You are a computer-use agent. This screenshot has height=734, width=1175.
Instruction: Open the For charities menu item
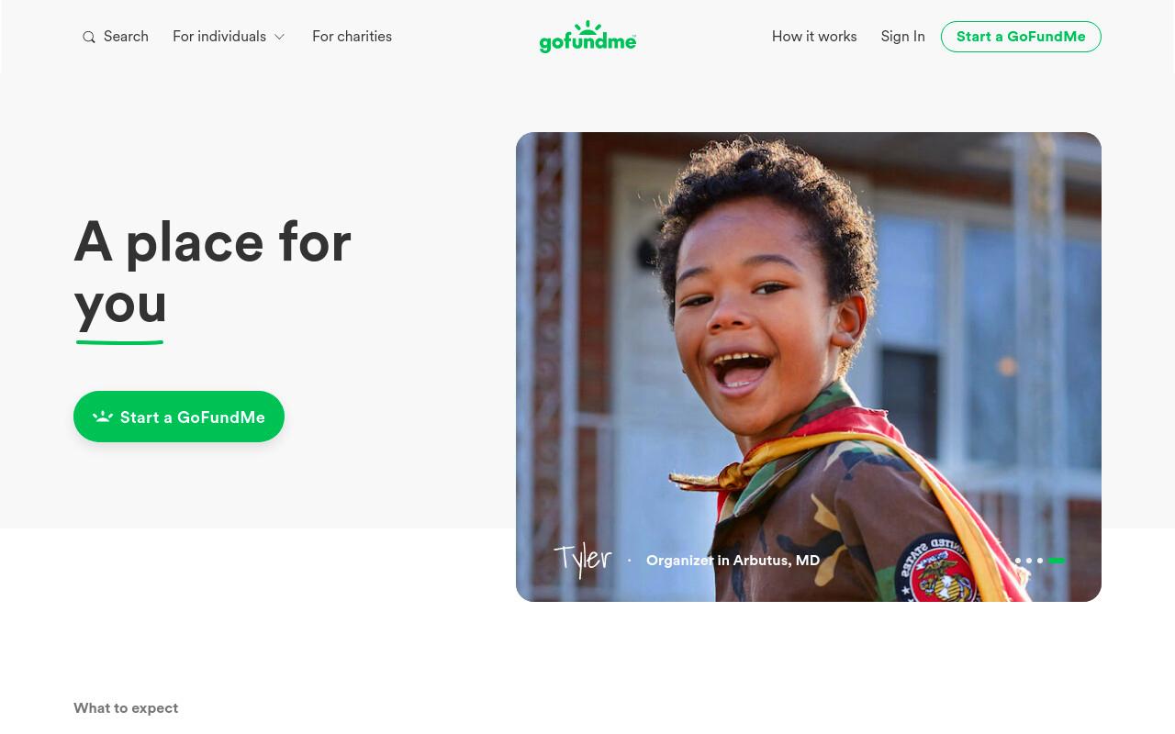tap(352, 37)
